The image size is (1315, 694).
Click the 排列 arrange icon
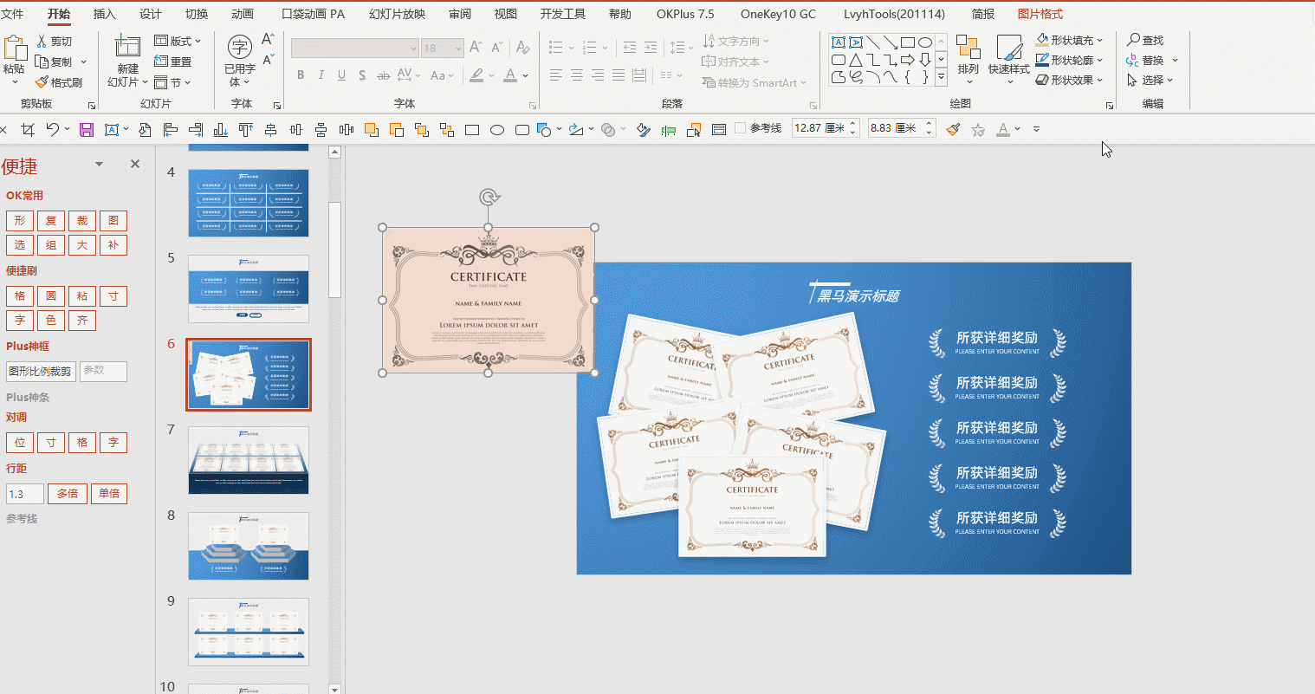[x=968, y=49]
